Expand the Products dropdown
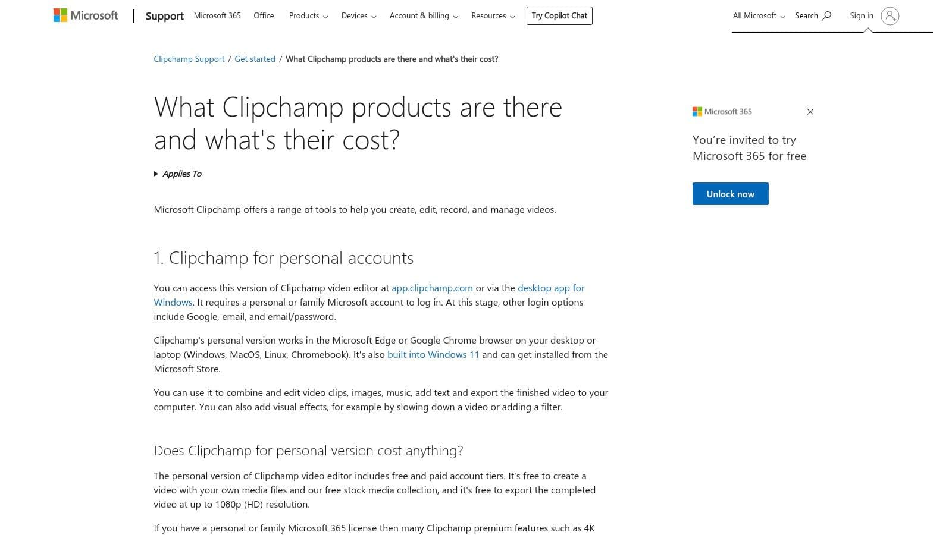952x535 pixels. pos(308,16)
